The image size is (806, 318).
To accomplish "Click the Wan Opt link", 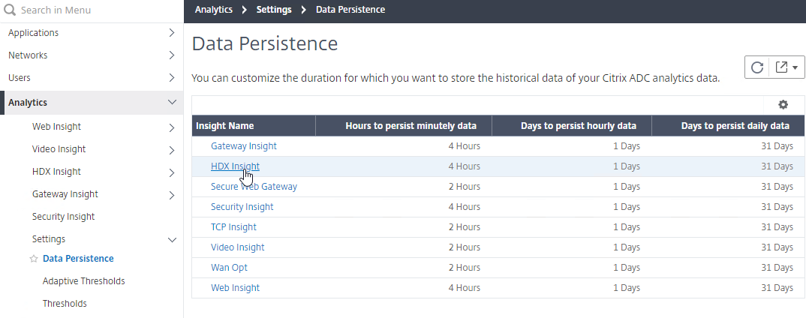I will click(229, 268).
